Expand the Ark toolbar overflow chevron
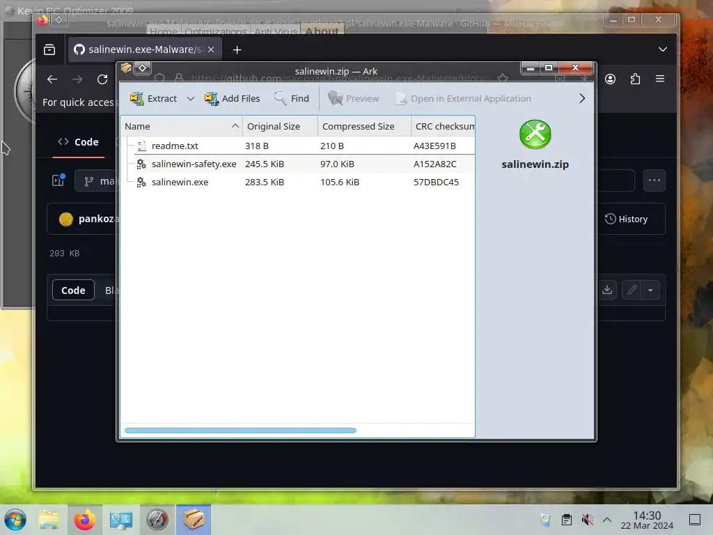Viewport: 713px width, 535px height. [582, 99]
